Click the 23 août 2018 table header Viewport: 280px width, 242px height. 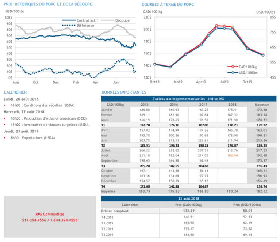click(x=188, y=198)
